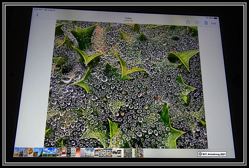Image resolution: width=249 pixels, height=168 pixels.
Task: Tap the Edit button
Action: point(213,23)
